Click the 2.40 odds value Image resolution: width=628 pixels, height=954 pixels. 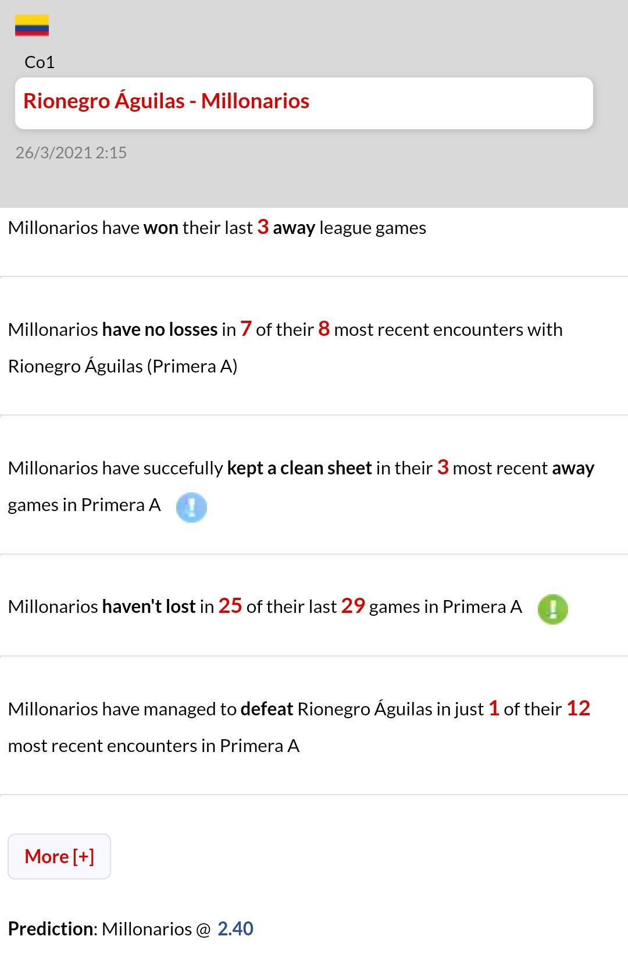235,928
